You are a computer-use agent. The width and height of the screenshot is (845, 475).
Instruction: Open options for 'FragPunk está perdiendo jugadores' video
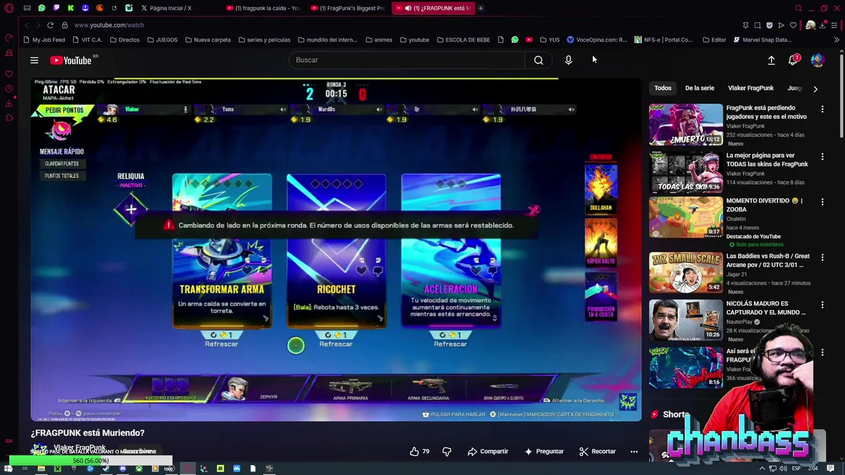click(822, 109)
